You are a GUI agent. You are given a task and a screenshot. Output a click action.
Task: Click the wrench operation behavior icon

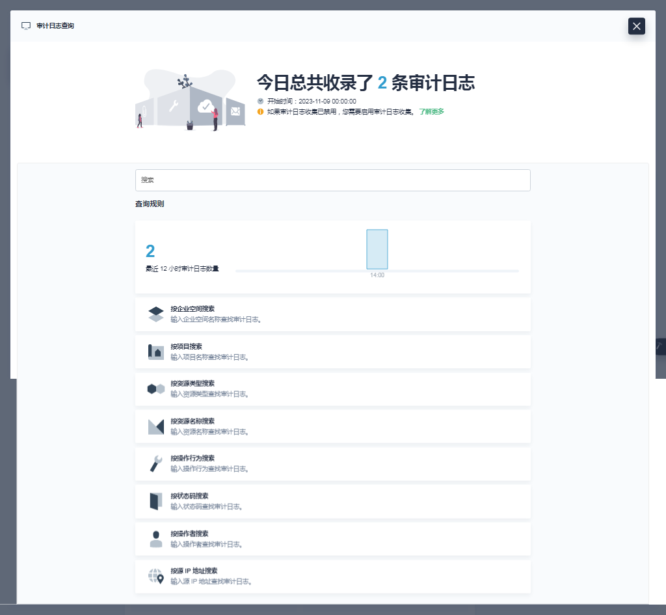(x=156, y=464)
